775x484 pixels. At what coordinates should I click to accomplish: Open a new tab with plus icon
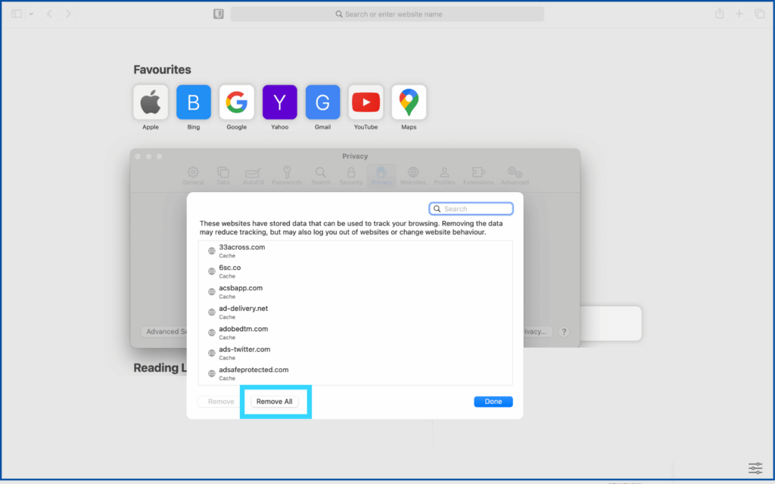[x=739, y=14]
